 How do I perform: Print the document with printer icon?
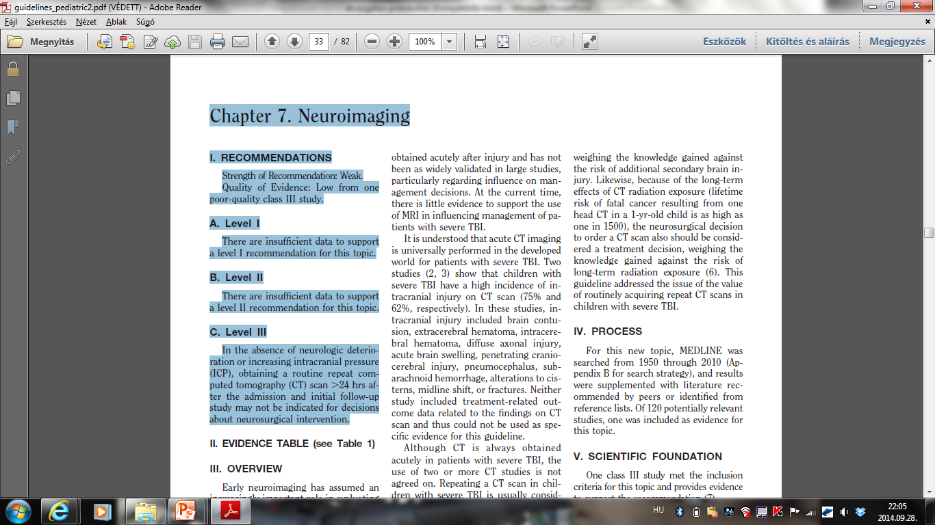pos(218,42)
